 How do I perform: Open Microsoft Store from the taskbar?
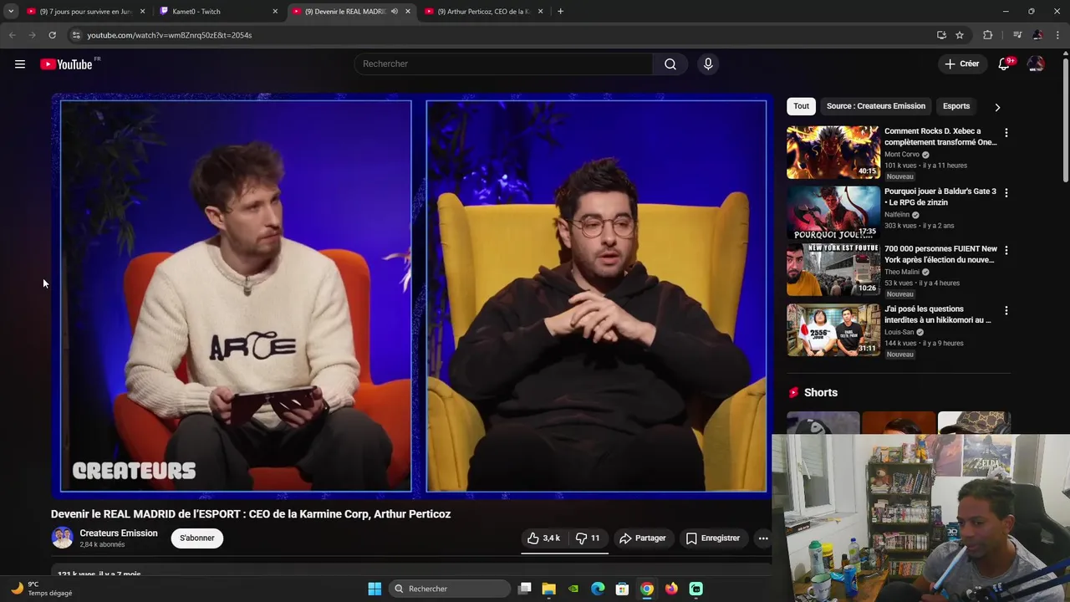point(622,589)
